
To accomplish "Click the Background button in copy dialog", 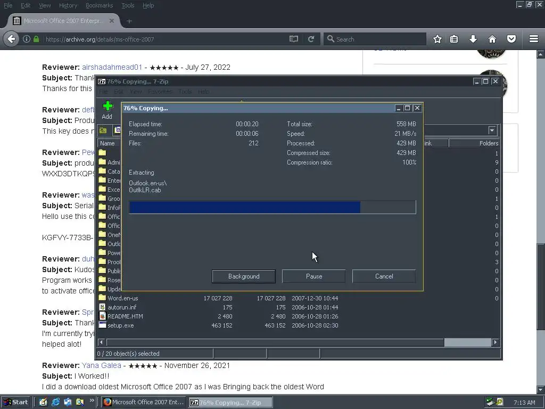I will coord(244,276).
